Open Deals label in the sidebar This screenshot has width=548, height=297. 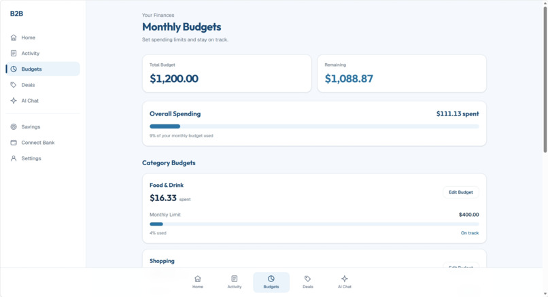pyautogui.click(x=28, y=84)
